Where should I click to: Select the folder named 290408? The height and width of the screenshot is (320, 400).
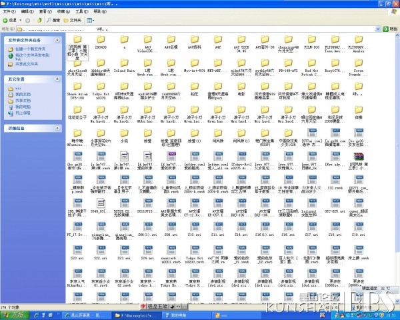(101, 42)
